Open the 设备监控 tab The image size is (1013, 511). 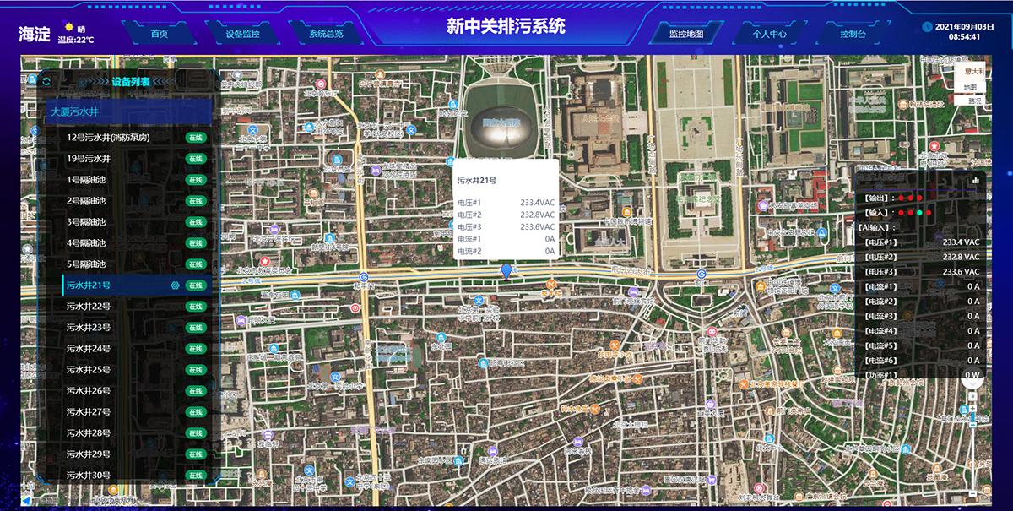click(x=242, y=35)
